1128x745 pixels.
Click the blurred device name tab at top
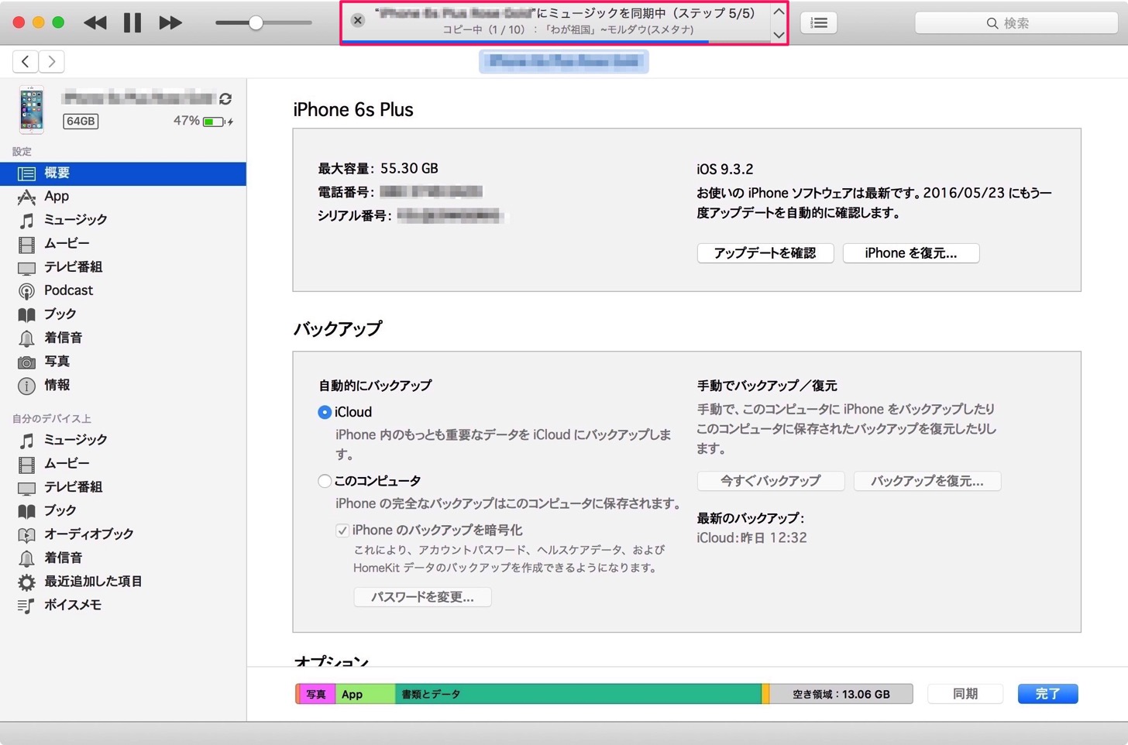(x=563, y=61)
